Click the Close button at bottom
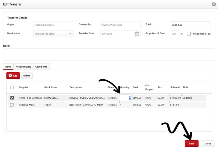Screen dimensions: 218x150 (208, 143)
